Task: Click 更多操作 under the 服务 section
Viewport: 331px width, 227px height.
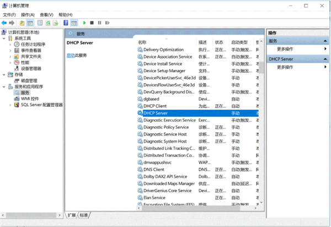Action: click(285, 49)
